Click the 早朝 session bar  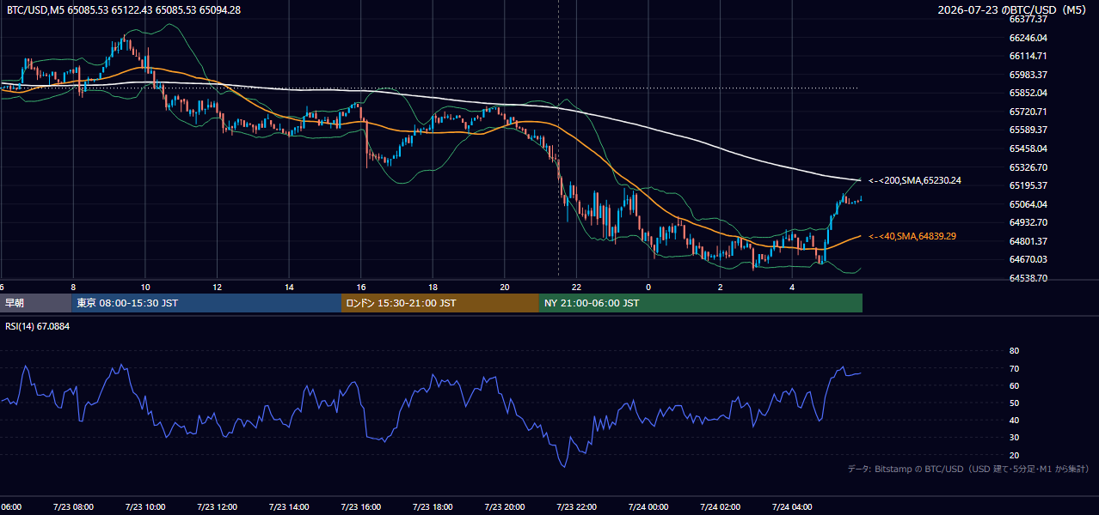pyautogui.click(x=36, y=303)
